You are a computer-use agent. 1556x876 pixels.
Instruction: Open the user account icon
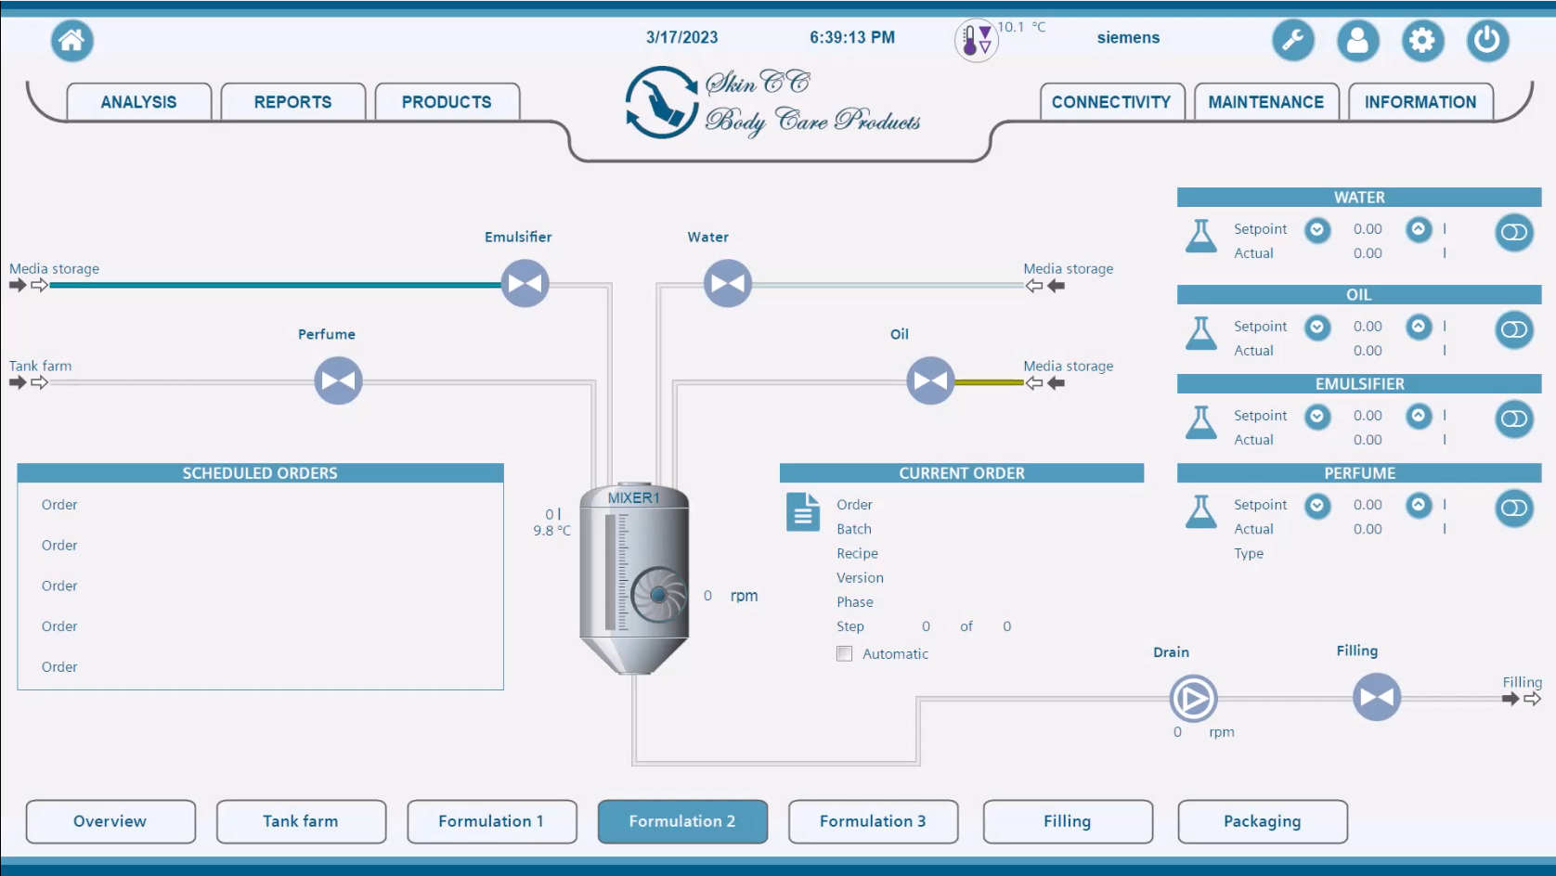click(1357, 41)
